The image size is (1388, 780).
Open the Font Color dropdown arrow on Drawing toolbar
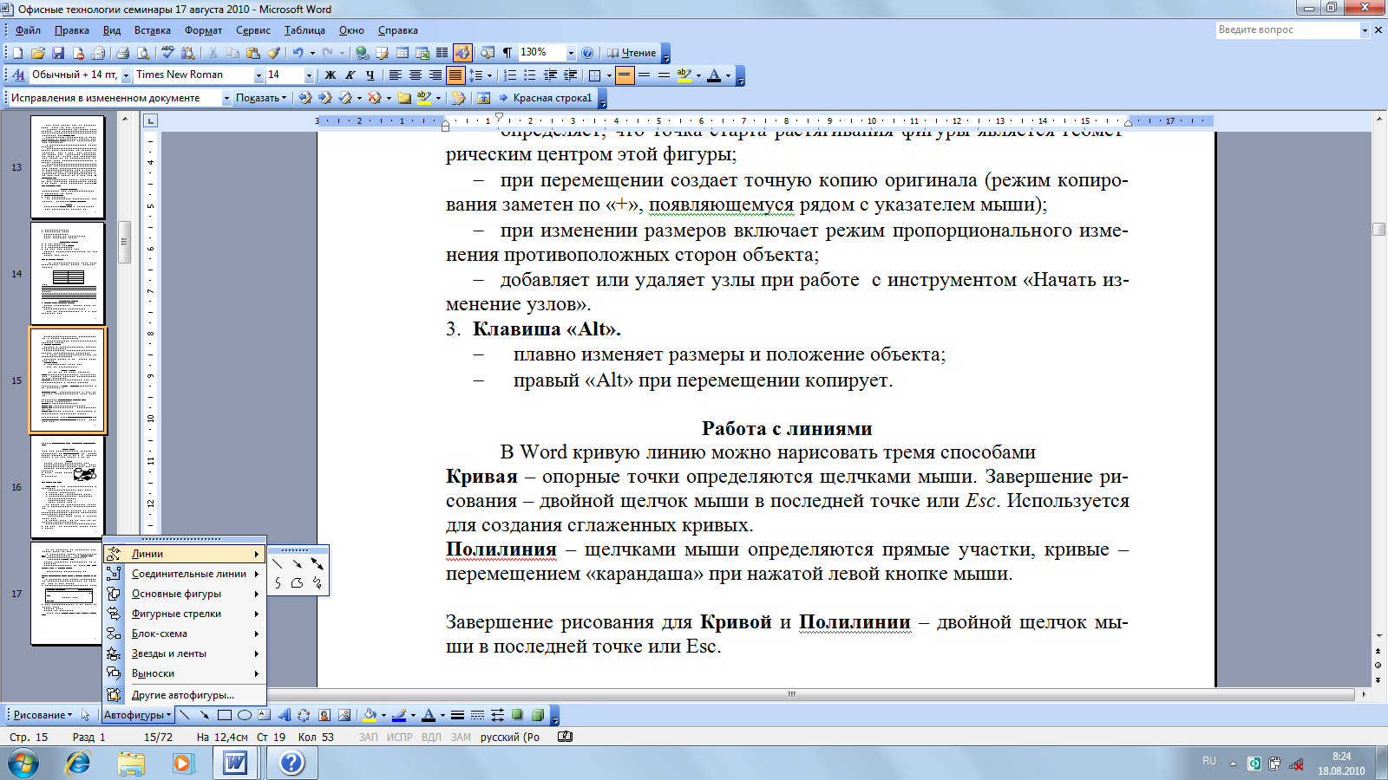point(442,716)
